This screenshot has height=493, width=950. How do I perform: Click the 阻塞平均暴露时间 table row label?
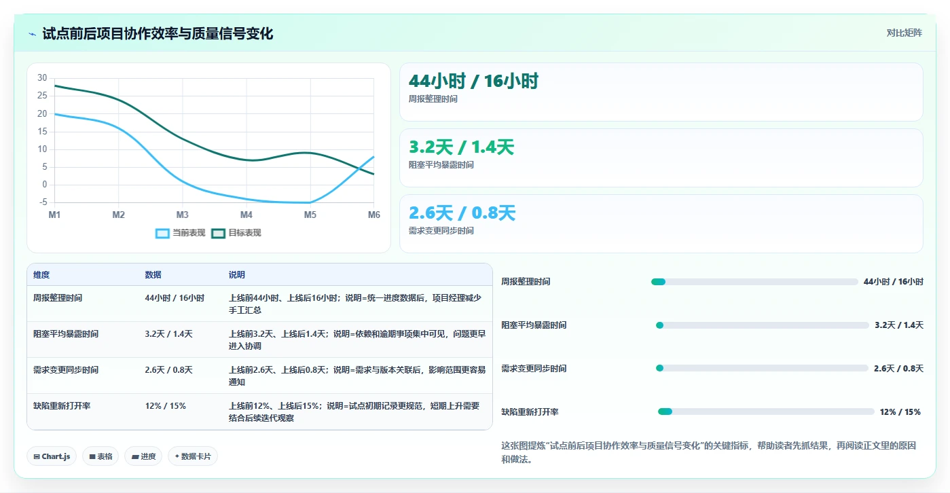(66, 334)
